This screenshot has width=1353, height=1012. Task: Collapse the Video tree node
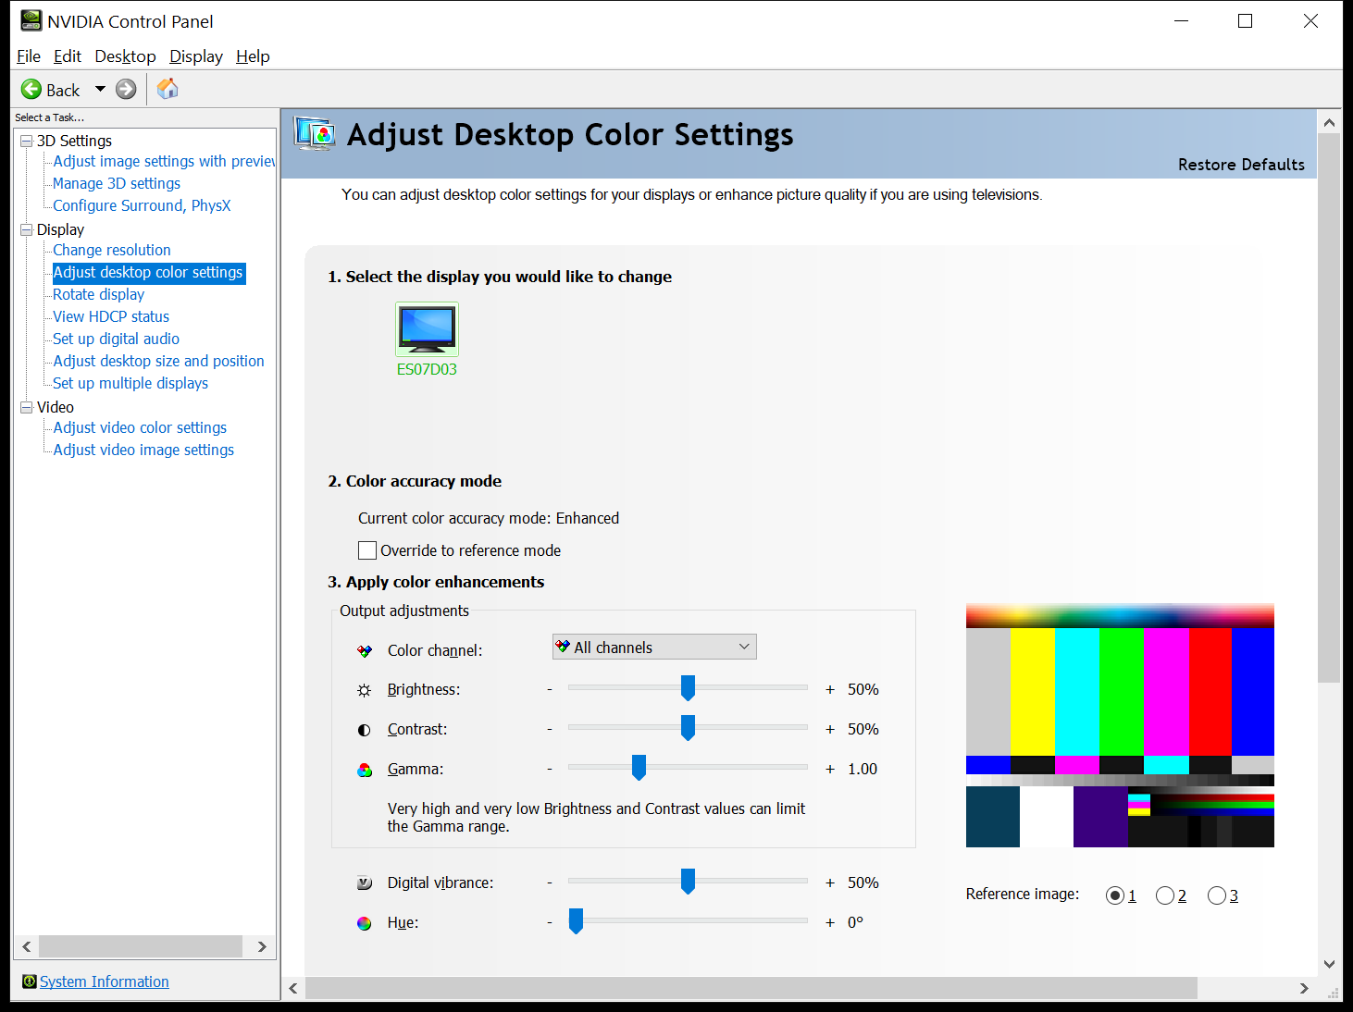click(27, 407)
